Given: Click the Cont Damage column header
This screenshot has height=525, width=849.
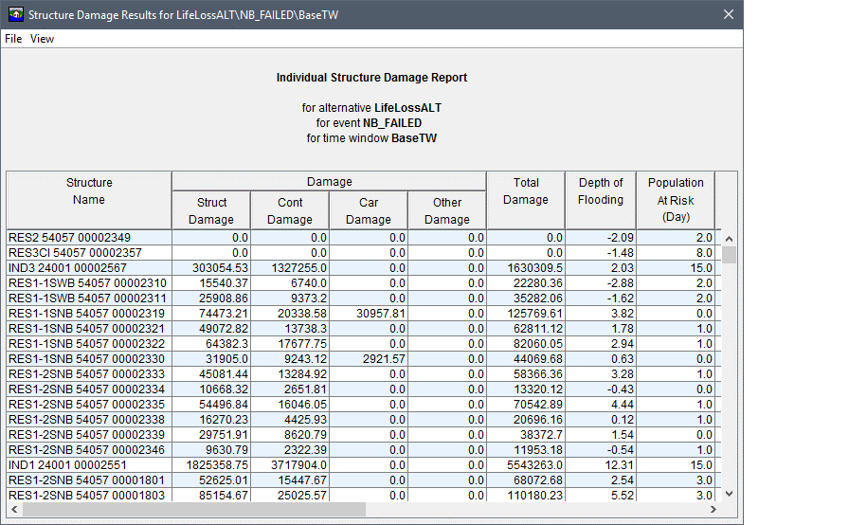Looking at the screenshot, I should [x=290, y=210].
